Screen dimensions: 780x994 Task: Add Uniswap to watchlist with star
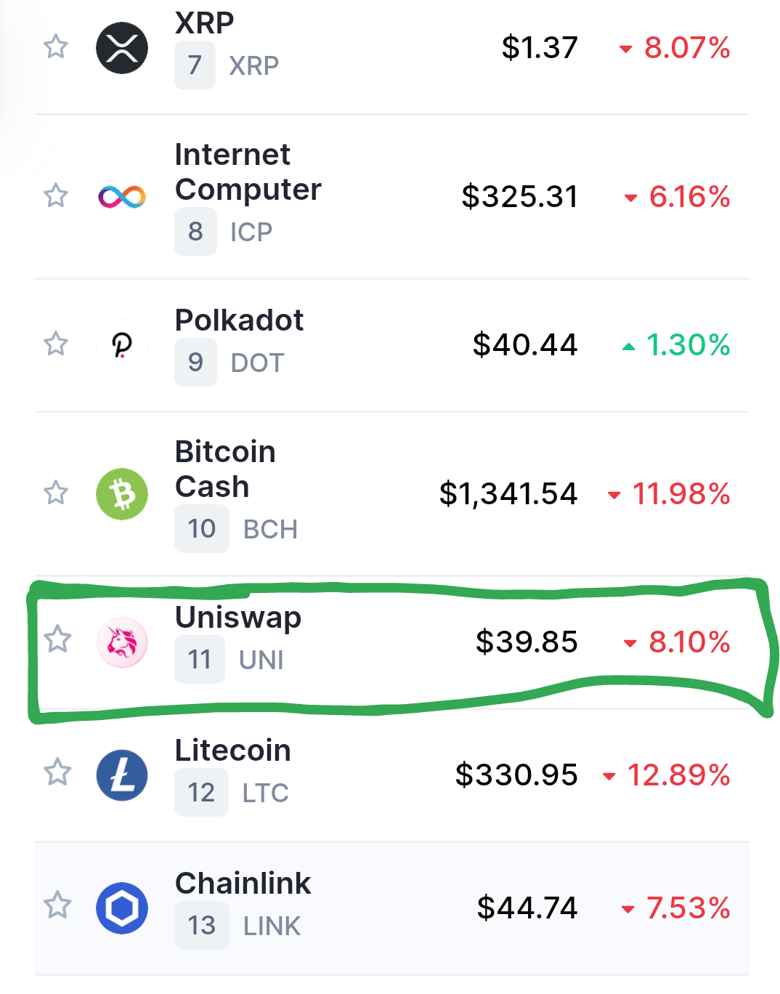click(57, 639)
